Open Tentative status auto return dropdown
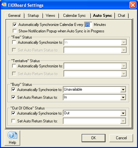Screen dimensions: 138x148 point(124,74)
